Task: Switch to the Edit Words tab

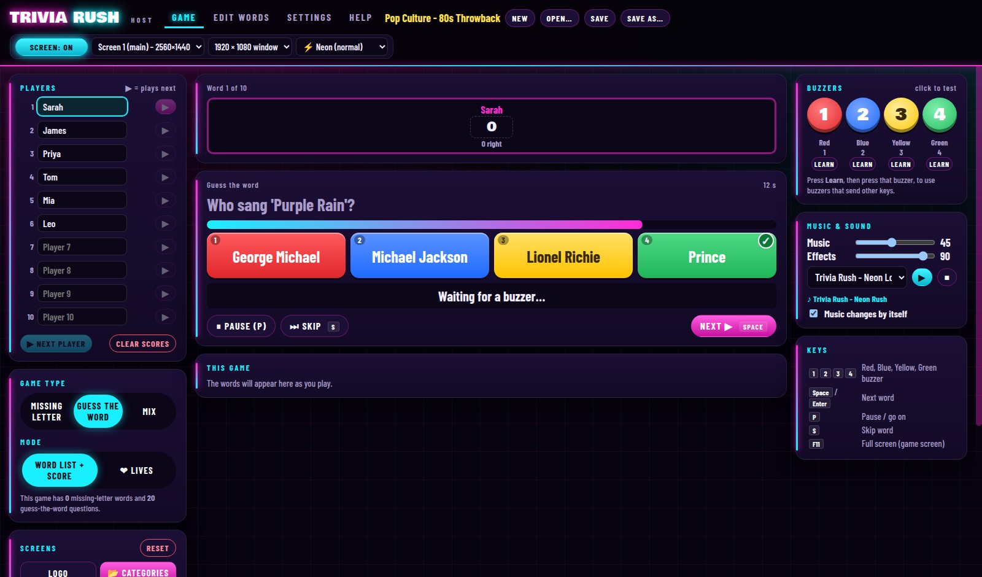Action: point(241,18)
